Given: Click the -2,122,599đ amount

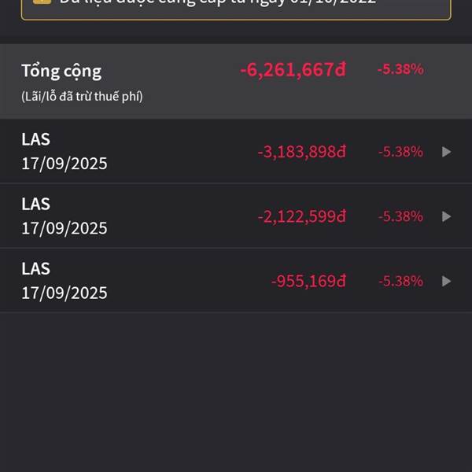Looking at the screenshot, I should tap(301, 216).
